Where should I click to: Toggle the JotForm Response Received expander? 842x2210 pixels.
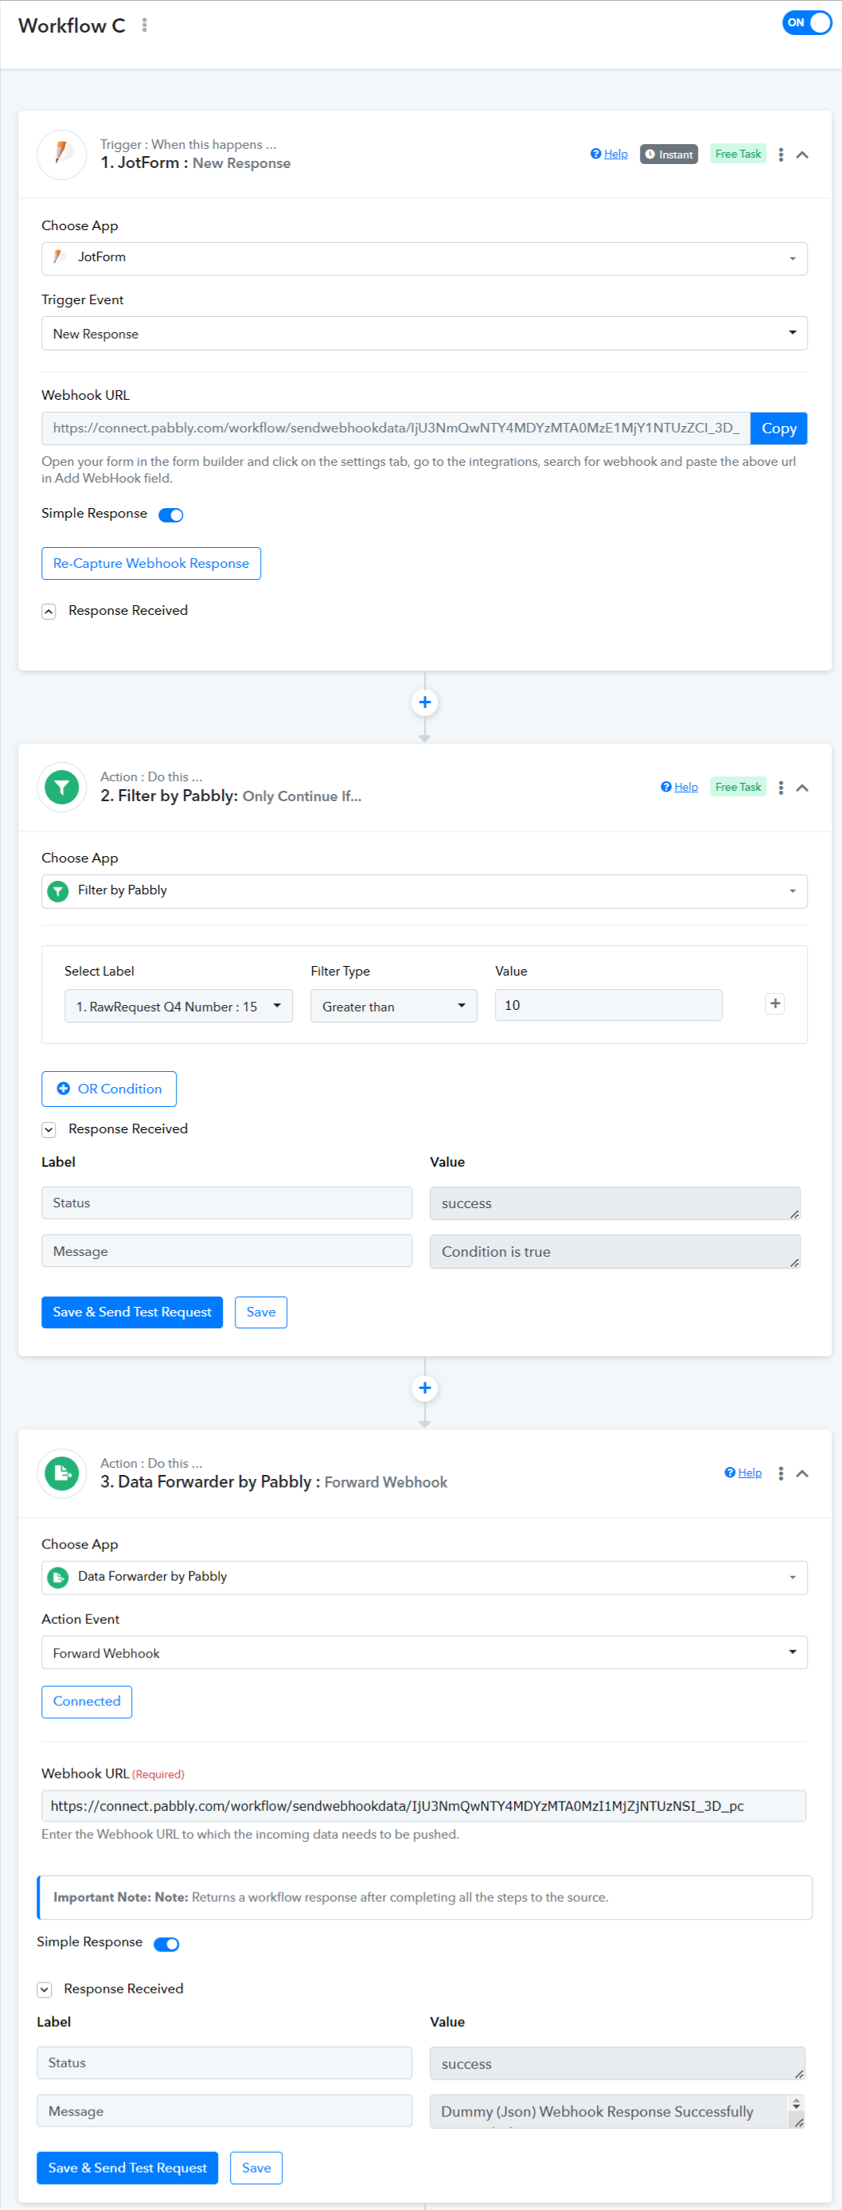click(x=49, y=611)
